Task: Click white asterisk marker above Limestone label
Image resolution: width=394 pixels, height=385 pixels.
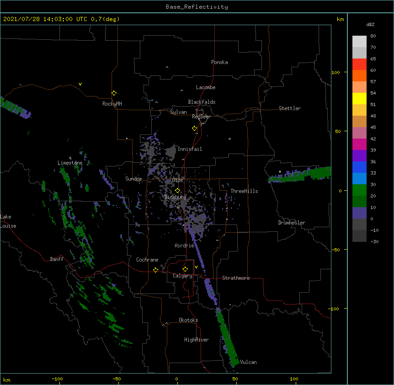Action: (70, 158)
